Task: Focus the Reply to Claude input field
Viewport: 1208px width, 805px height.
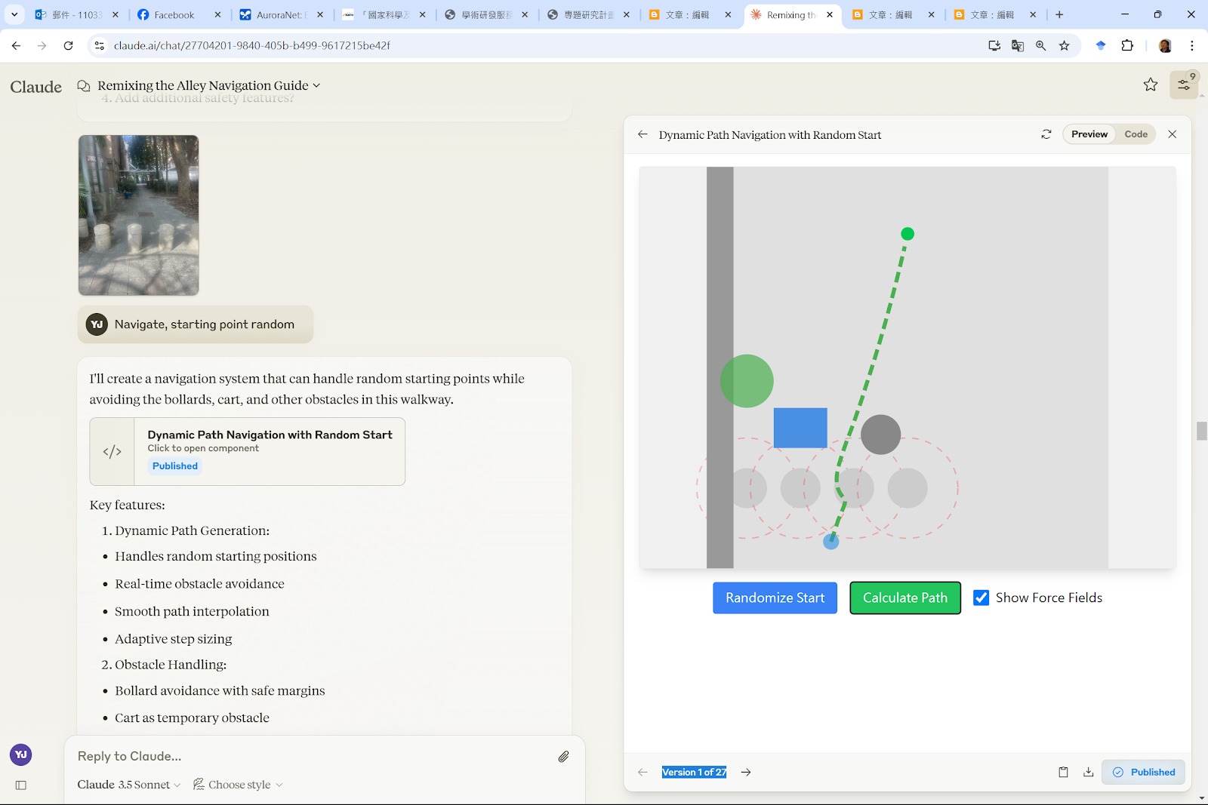Action: pos(310,756)
